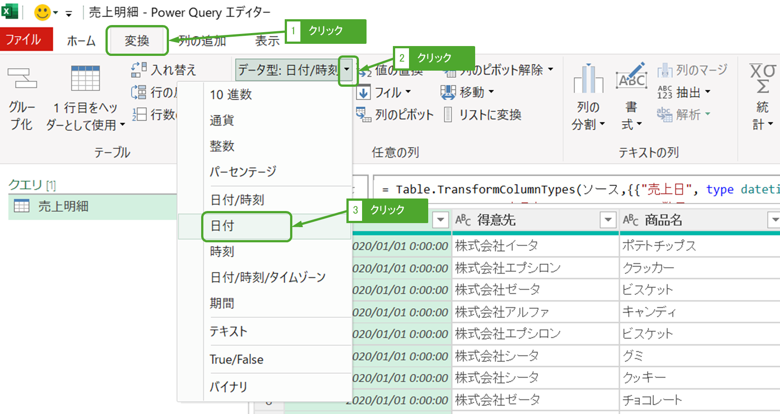Select the 売上明細 query in the list
The width and height of the screenshot is (780, 414).
click(63, 207)
